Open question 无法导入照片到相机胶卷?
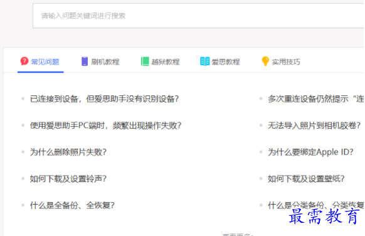This screenshot has width=365, height=236. tap(314, 126)
